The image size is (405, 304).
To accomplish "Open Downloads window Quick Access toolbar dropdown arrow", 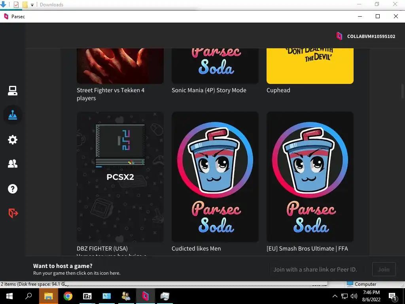I will 32,5.
